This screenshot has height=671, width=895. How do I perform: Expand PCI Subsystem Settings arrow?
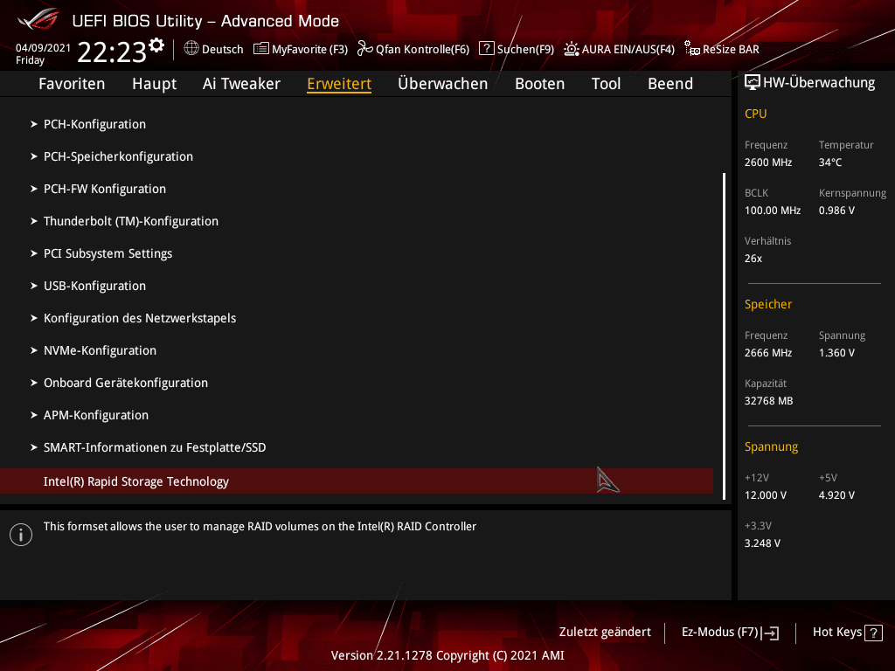tap(34, 253)
